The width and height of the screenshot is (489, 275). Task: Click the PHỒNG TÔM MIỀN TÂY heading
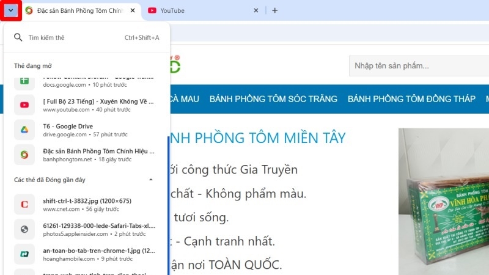[258, 137]
